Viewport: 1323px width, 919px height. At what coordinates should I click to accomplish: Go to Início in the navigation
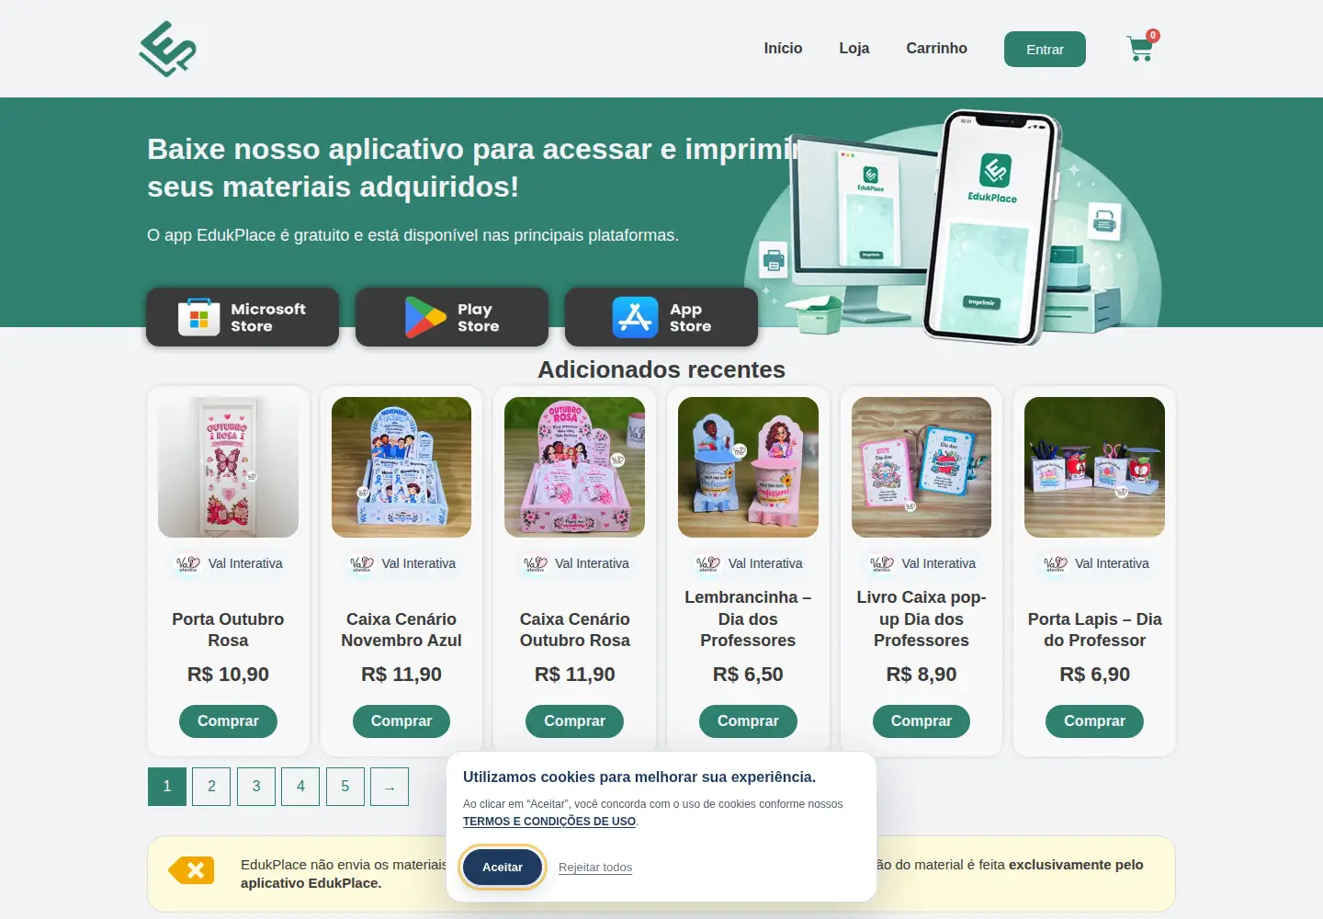(x=783, y=49)
